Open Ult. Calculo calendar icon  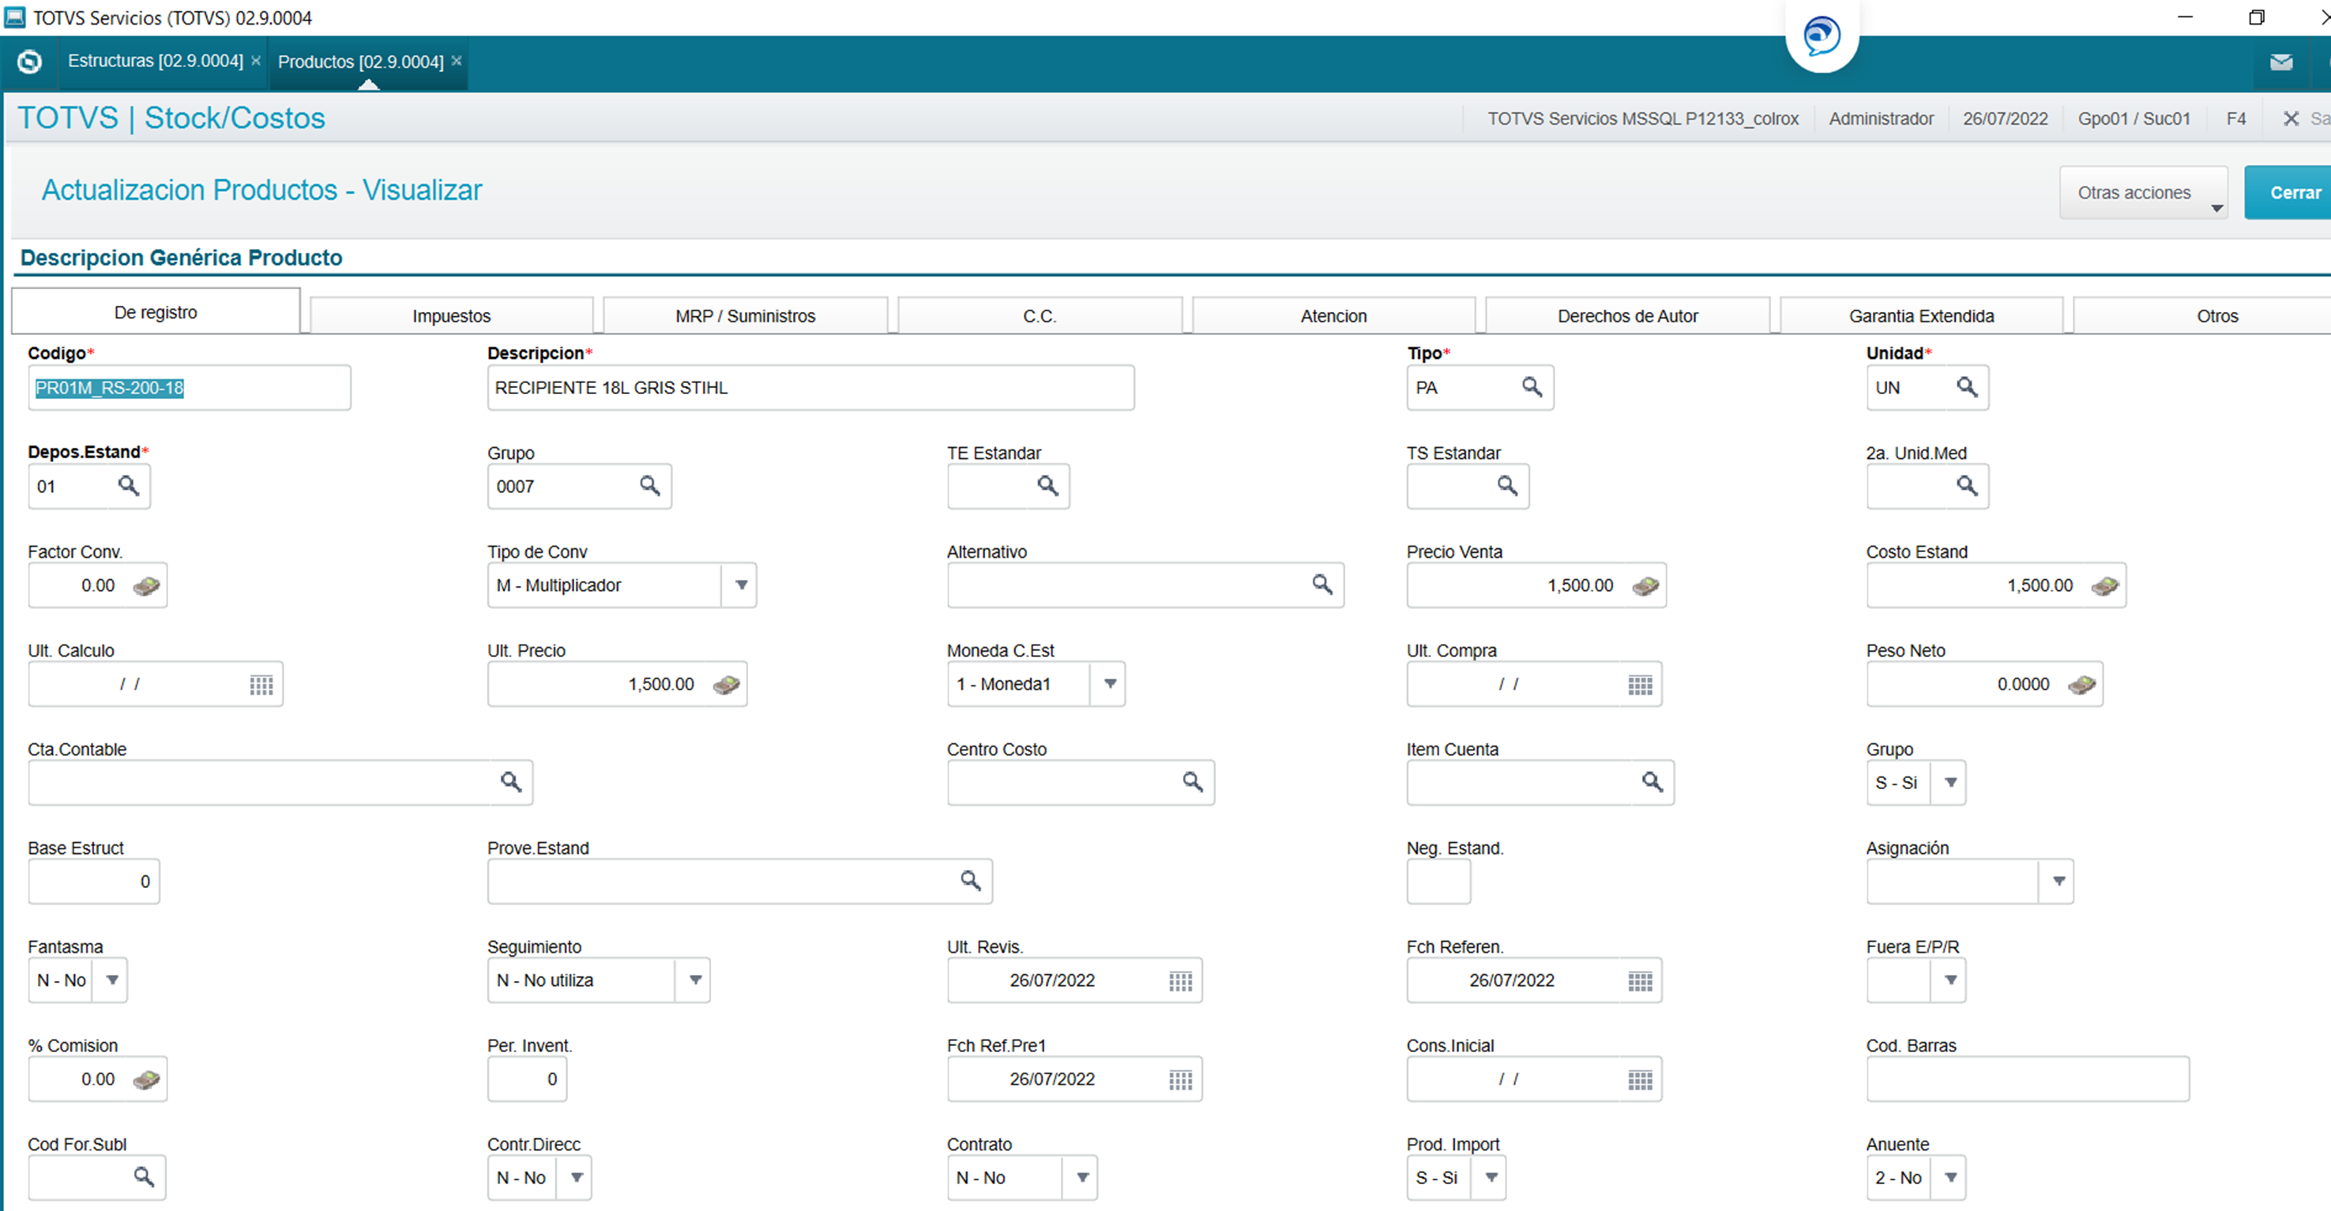click(261, 685)
